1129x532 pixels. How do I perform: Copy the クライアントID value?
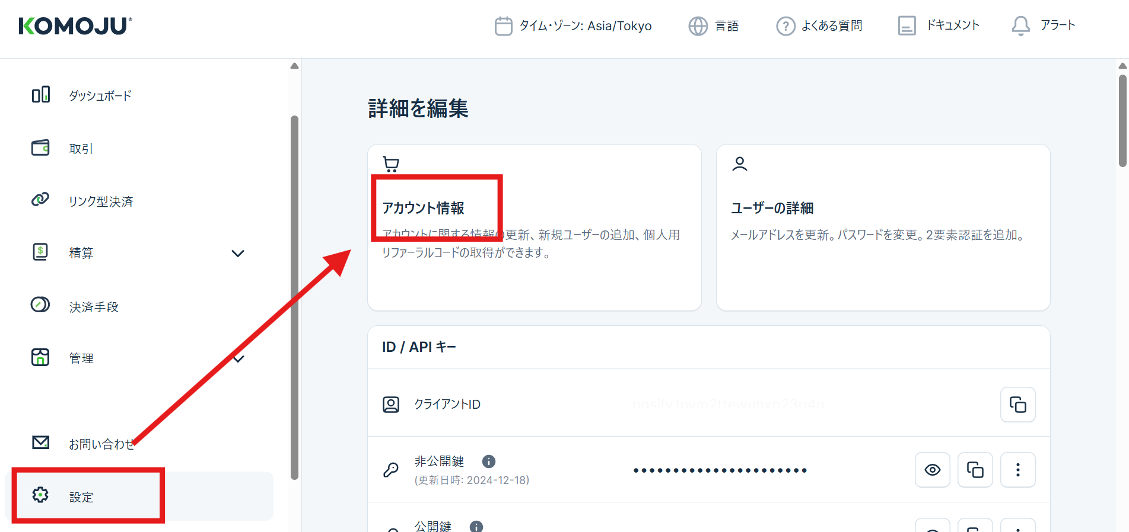[1017, 405]
